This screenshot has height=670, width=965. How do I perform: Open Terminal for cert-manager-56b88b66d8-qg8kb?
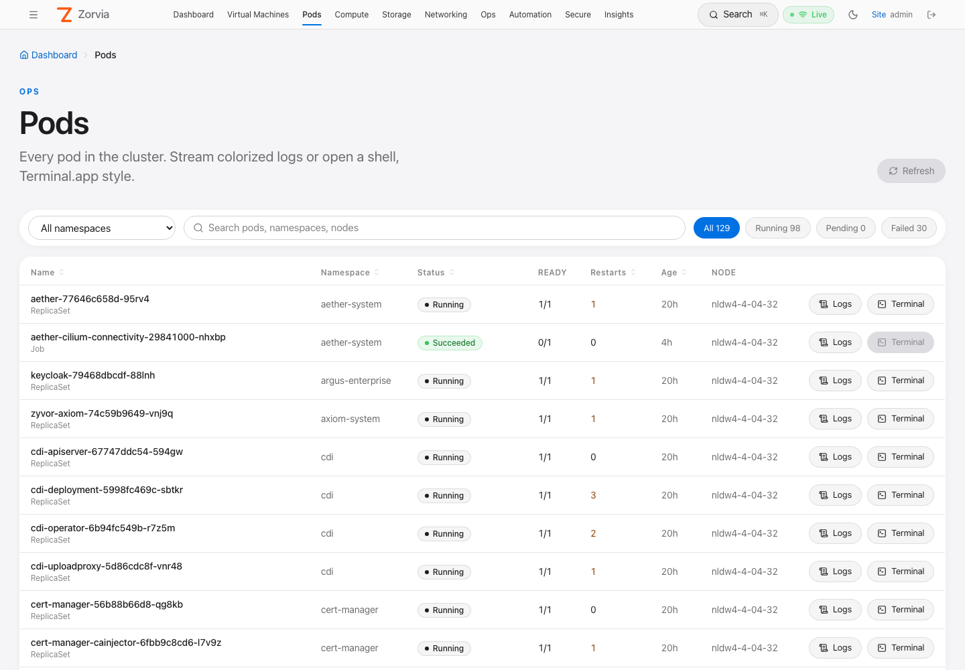tap(901, 610)
